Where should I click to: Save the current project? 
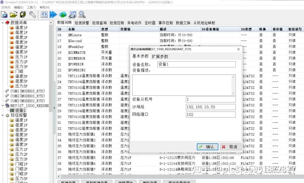click(x=23, y=14)
